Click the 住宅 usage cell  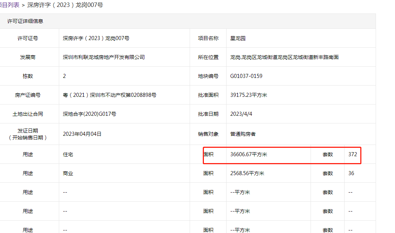click(68, 154)
